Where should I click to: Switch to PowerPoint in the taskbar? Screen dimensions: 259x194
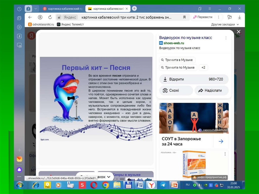coord(174,185)
